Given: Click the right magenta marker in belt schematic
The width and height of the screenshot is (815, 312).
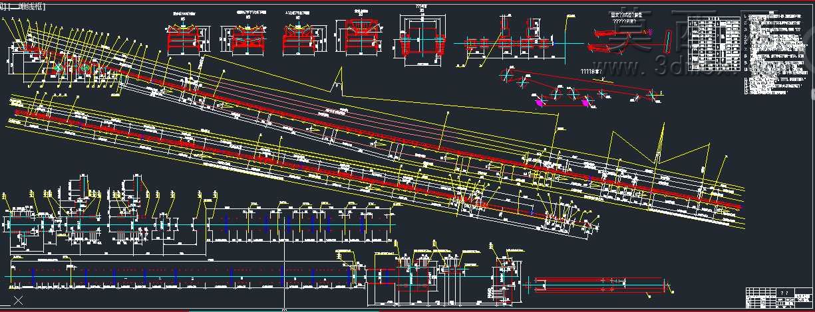Looking at the screenshot, I should [586, 102].
